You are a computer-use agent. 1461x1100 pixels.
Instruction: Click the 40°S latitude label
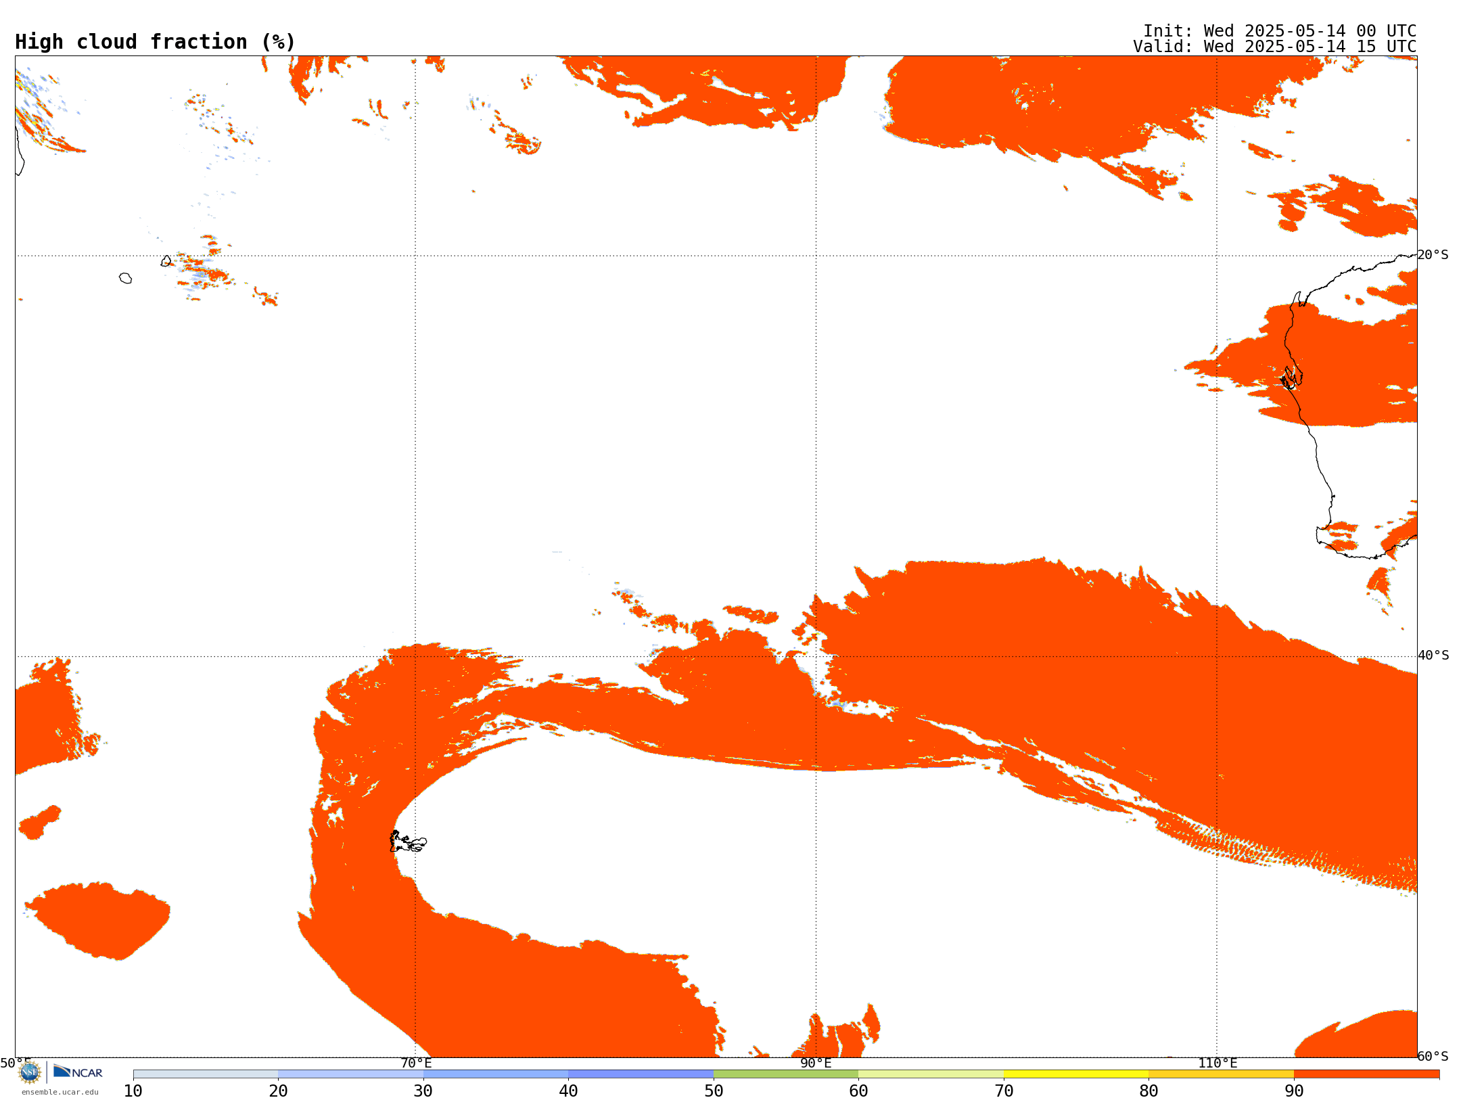1433,656
